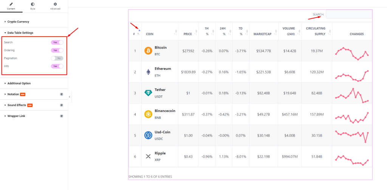
Task: Click the Wrapper Link pro badge icon
Action: pos(62,116)
